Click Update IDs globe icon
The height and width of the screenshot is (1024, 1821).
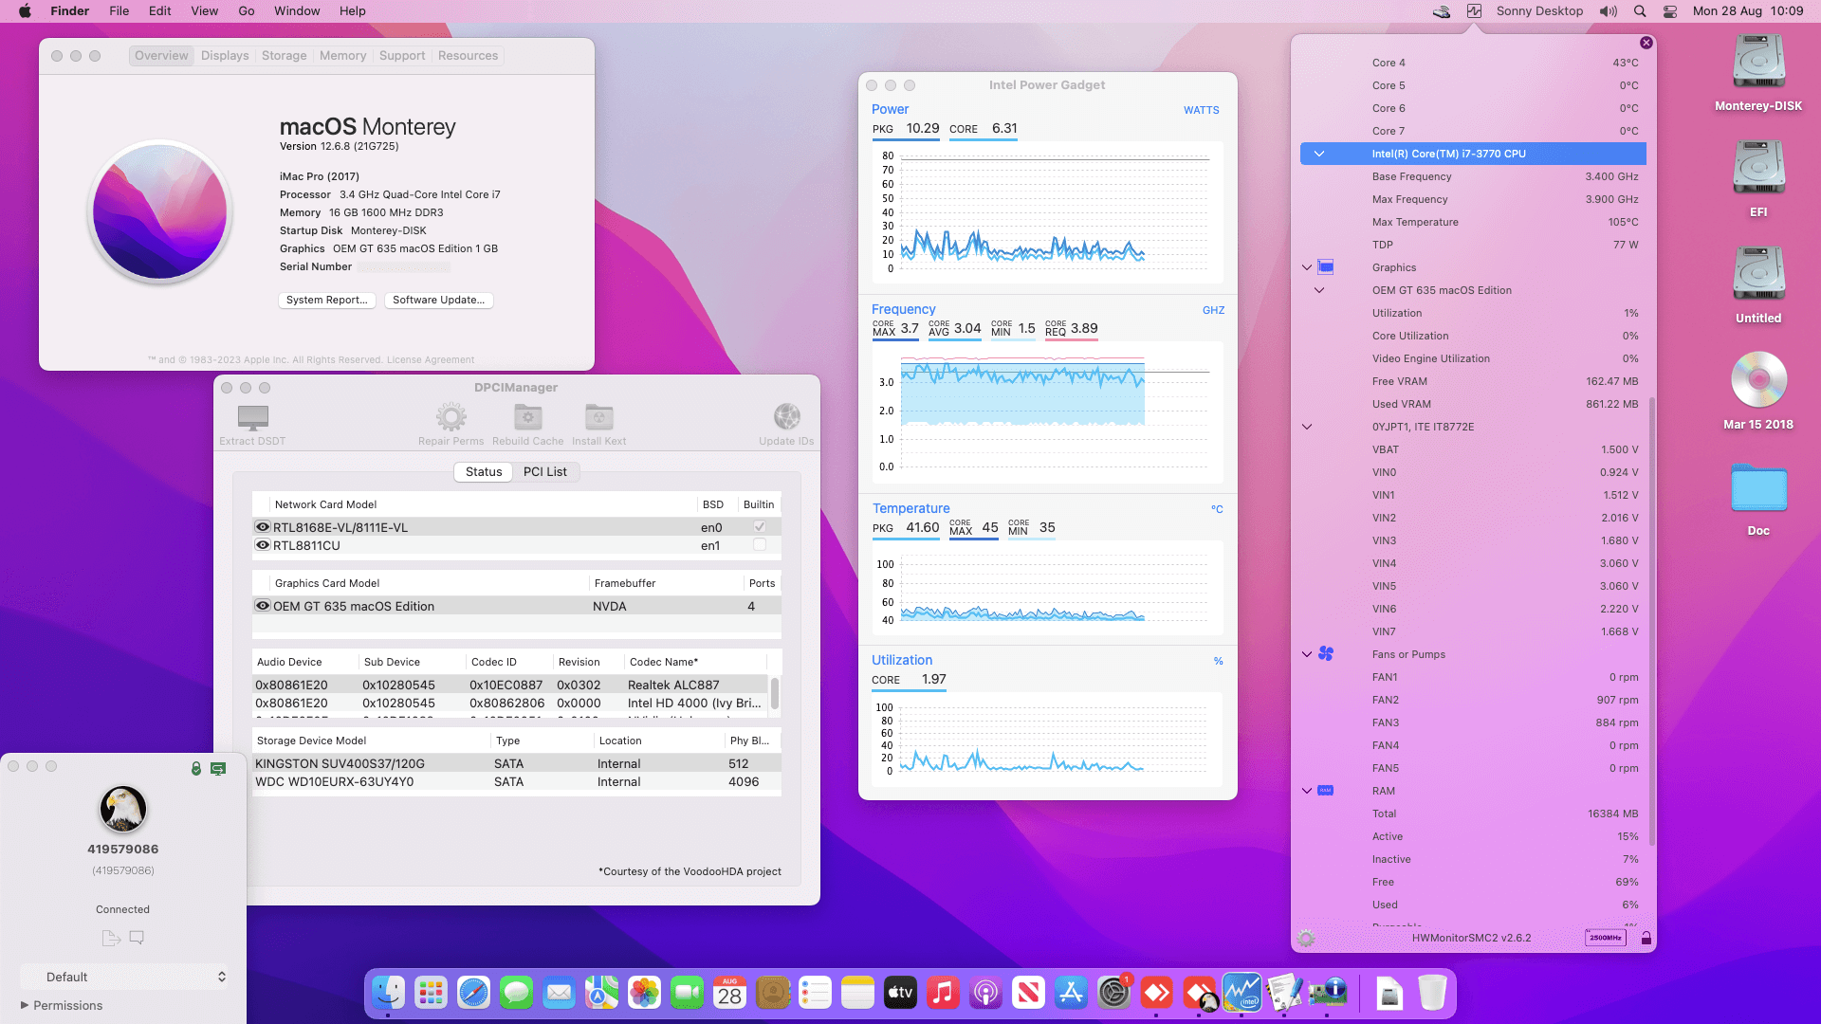pyautogui.click(x=787, y=416)
